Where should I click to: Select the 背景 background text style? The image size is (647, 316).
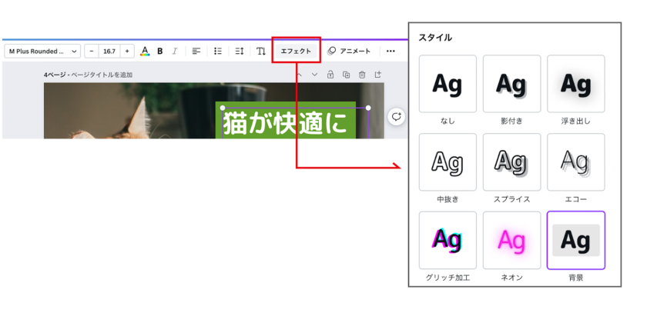coord(575,240)
